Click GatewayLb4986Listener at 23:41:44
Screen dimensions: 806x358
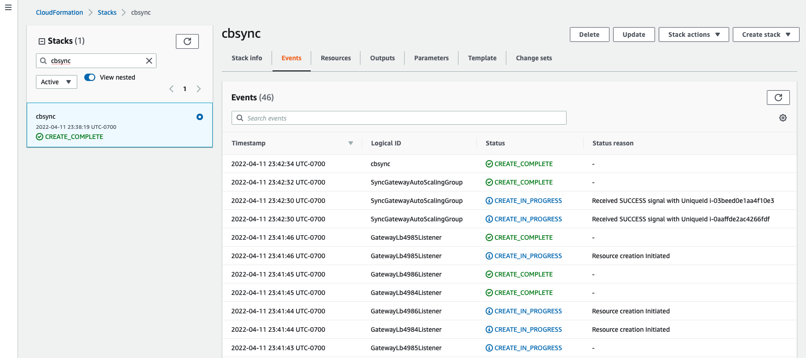(x=406, y=311)
